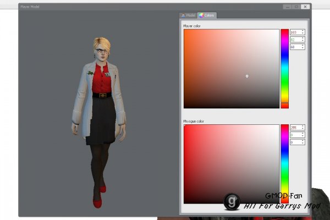
Task: Click the Physgun color red value field
Action: click(x=295, y=128)
